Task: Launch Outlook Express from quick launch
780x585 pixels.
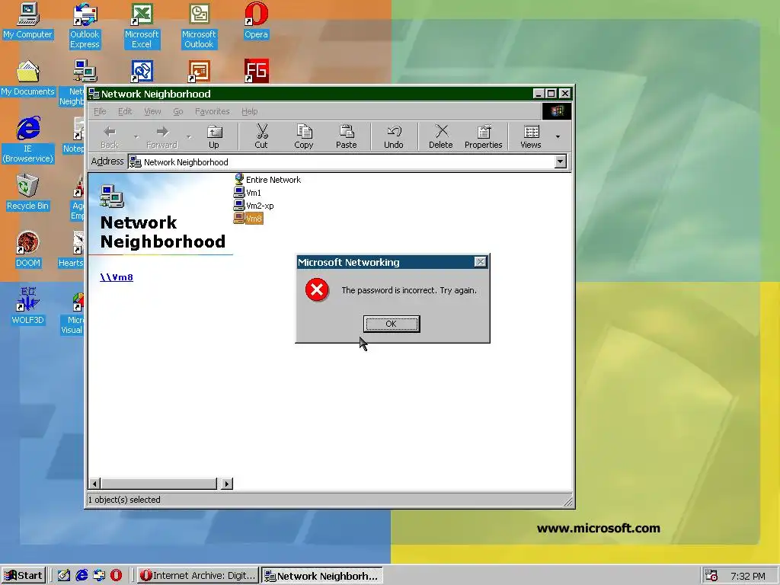Action: [99, 576]
